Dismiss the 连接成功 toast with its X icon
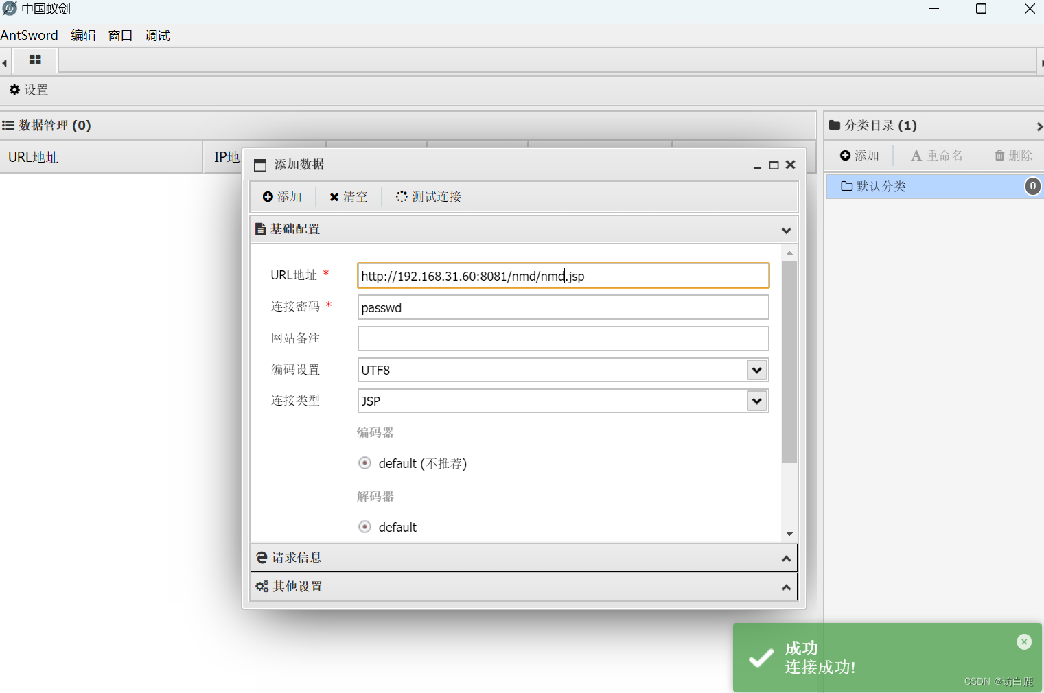 1023,642
